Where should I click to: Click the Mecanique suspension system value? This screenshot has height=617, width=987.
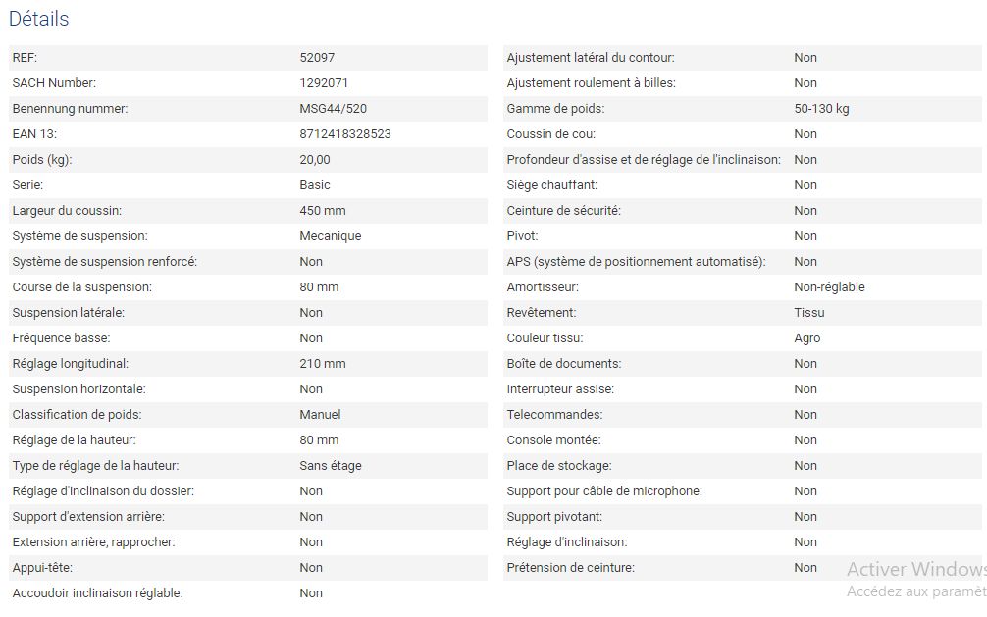[x=330, y=236]
